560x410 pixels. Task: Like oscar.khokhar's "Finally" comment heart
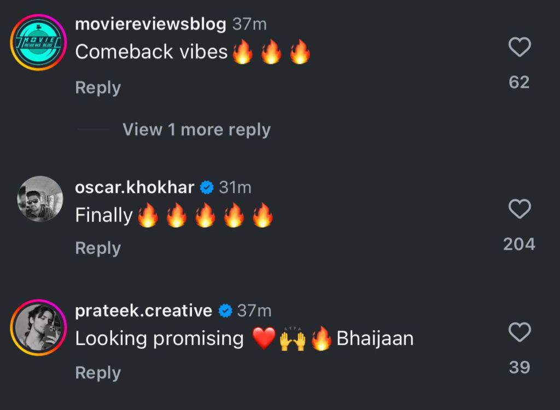click(520, 209)
